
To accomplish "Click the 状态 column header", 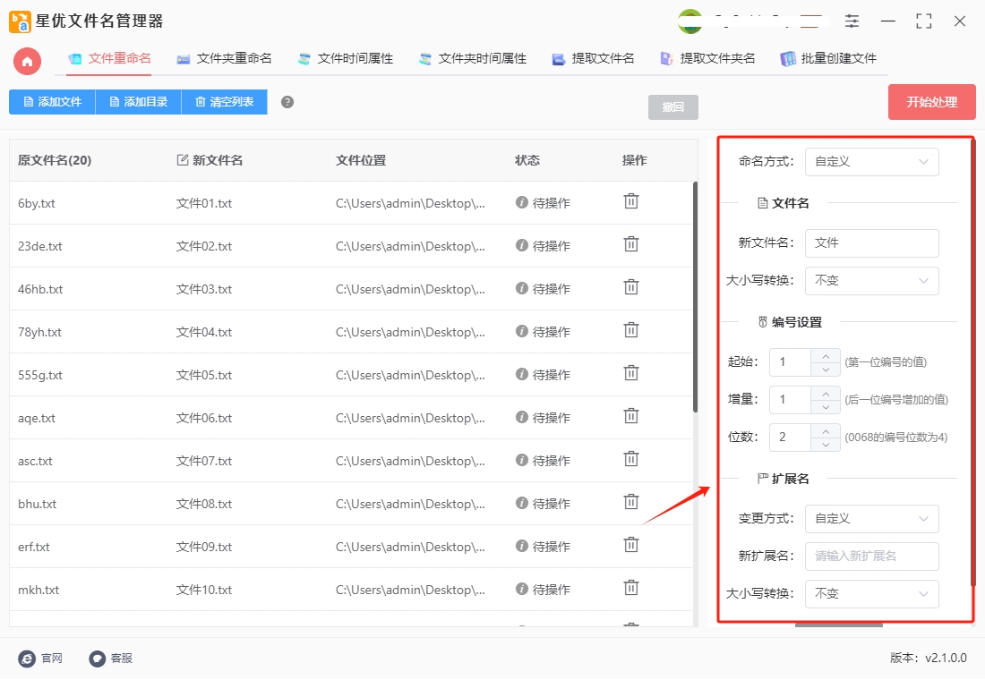I will coord(527,160).
